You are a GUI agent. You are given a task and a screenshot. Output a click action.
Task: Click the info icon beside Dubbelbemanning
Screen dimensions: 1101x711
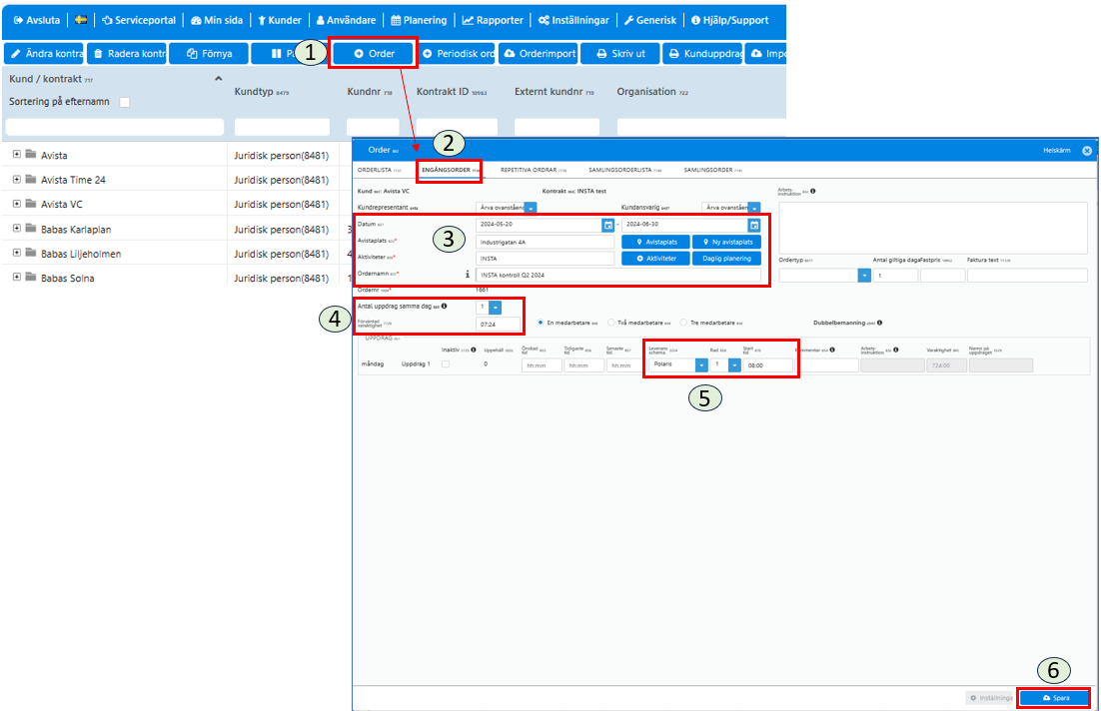point(880,323)
